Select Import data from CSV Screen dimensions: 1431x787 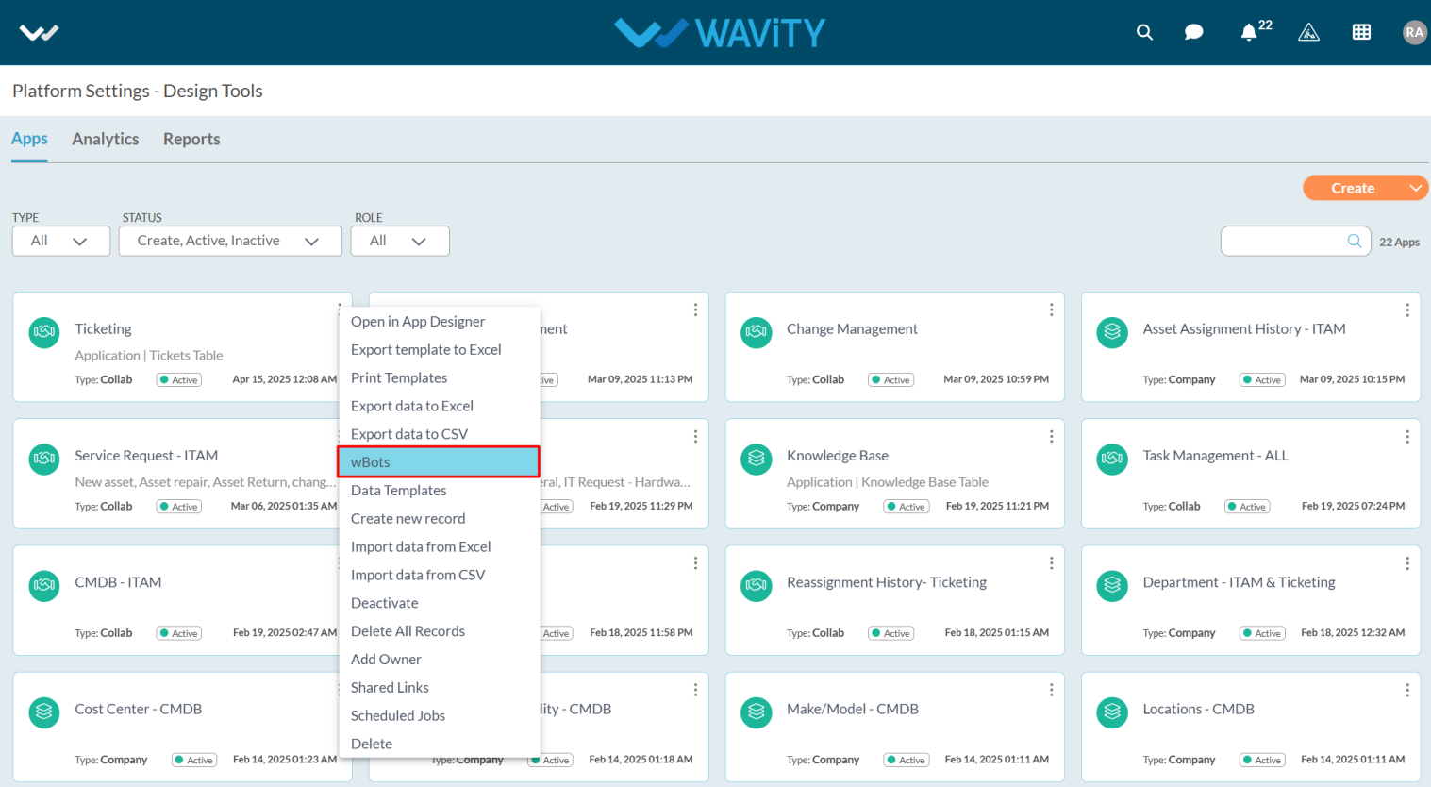418,575
